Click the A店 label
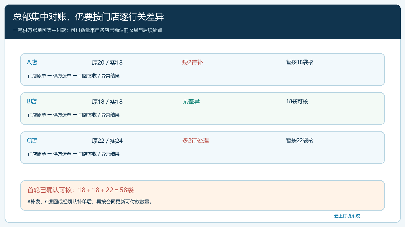Viewport: 405px width, 227px height. [32, 62]
